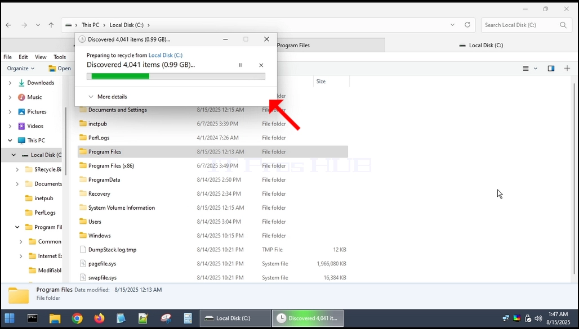
Task: Cancel the recycle operation with the small X
Action: point(261,65)
